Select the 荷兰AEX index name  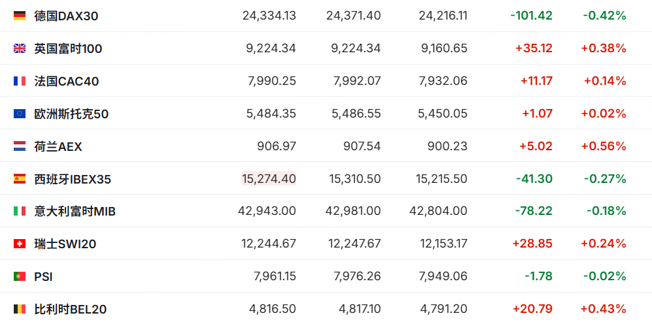tap(58, 146)
